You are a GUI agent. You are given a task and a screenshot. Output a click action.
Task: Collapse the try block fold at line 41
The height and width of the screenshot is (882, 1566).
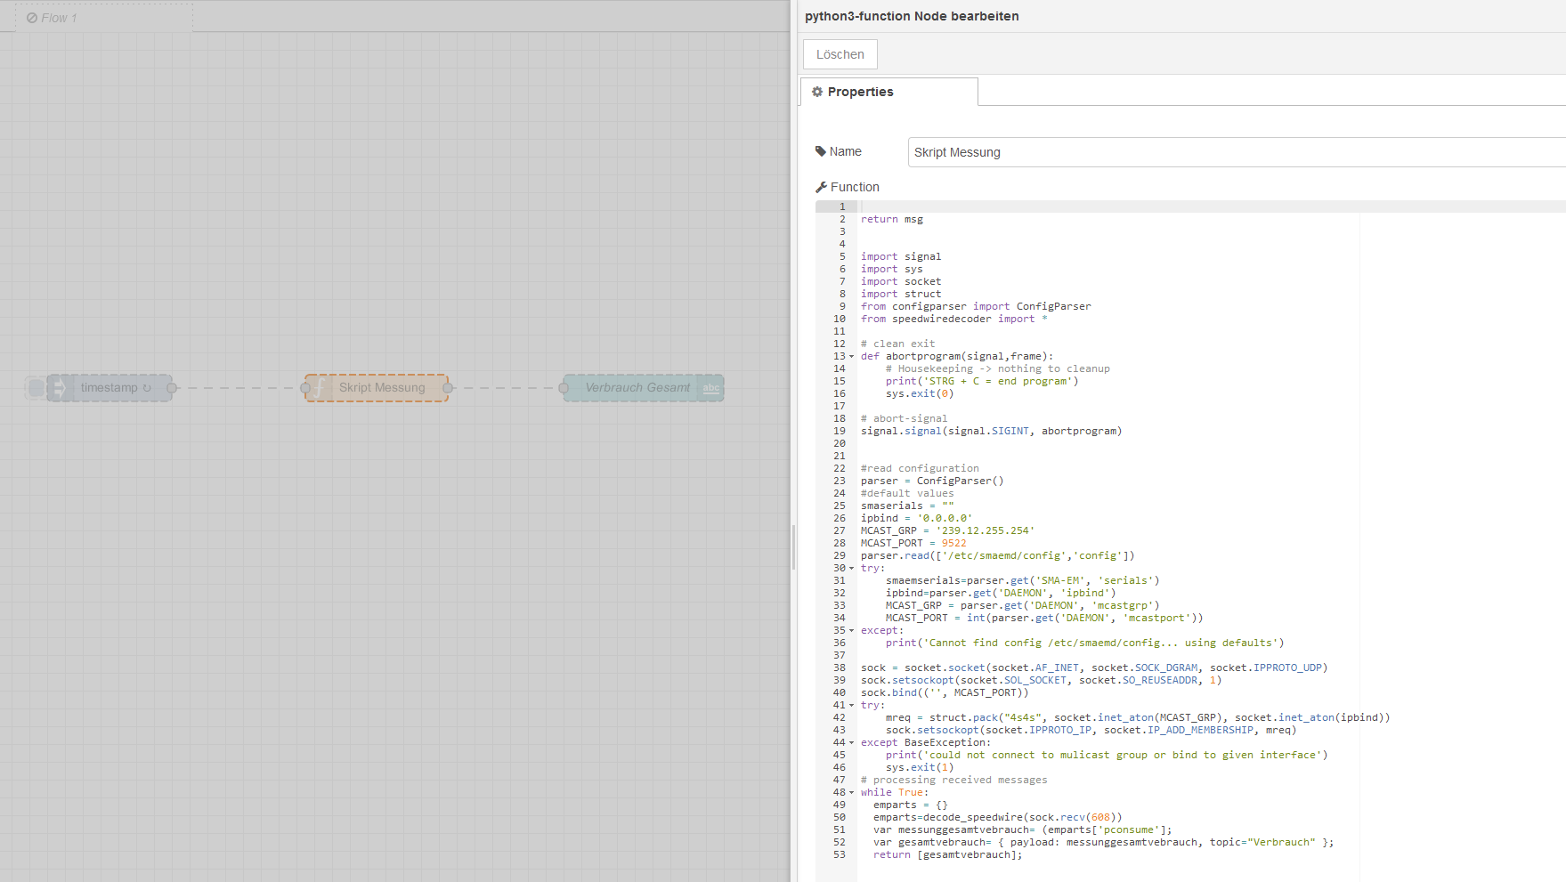pos(851,705)
